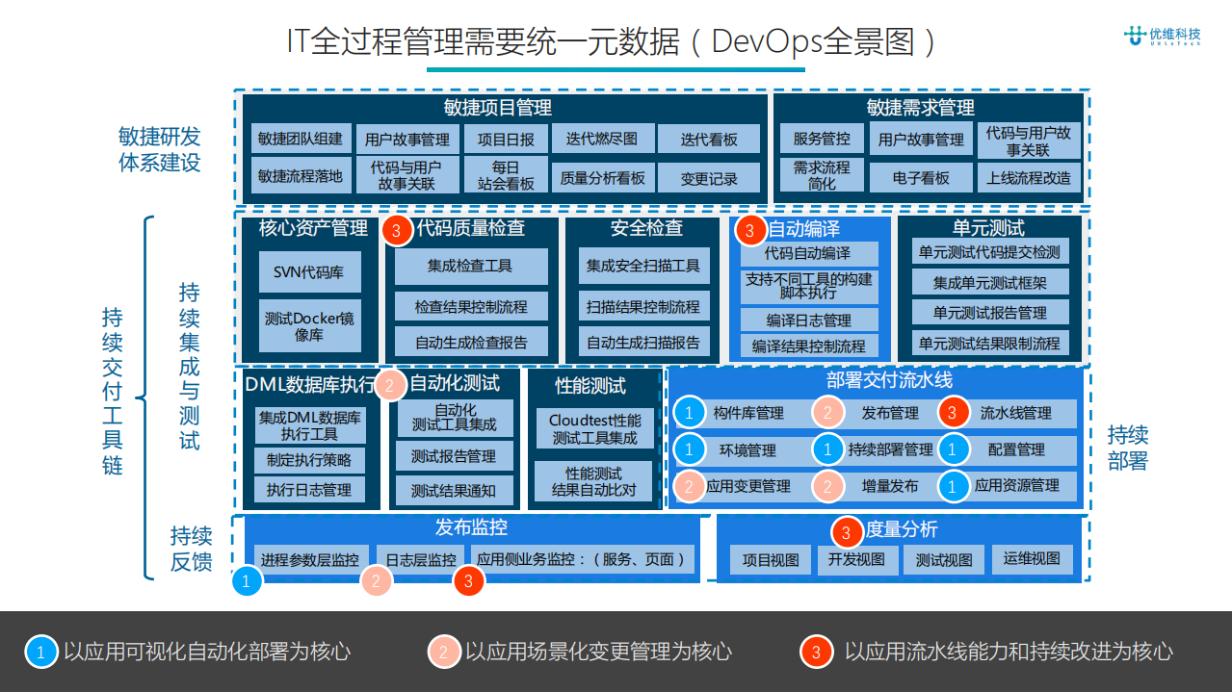Toggle the blue "1" badge beside 配置管理
The height and width of the screenshot is (692, 1232).
(x=955, y=449)
